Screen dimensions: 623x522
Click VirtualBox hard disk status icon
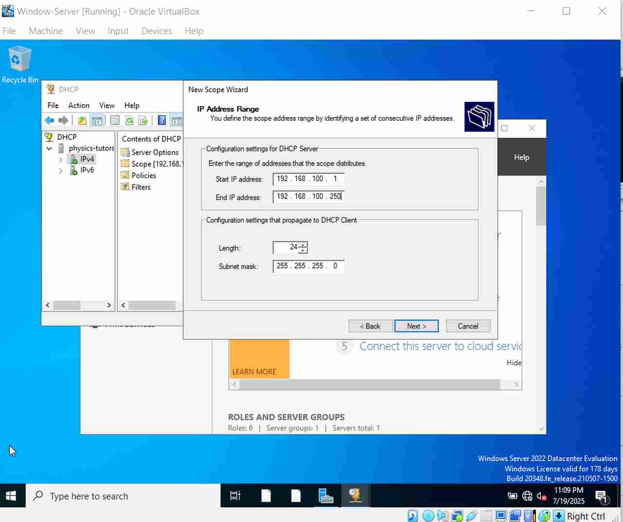point(413,516)
